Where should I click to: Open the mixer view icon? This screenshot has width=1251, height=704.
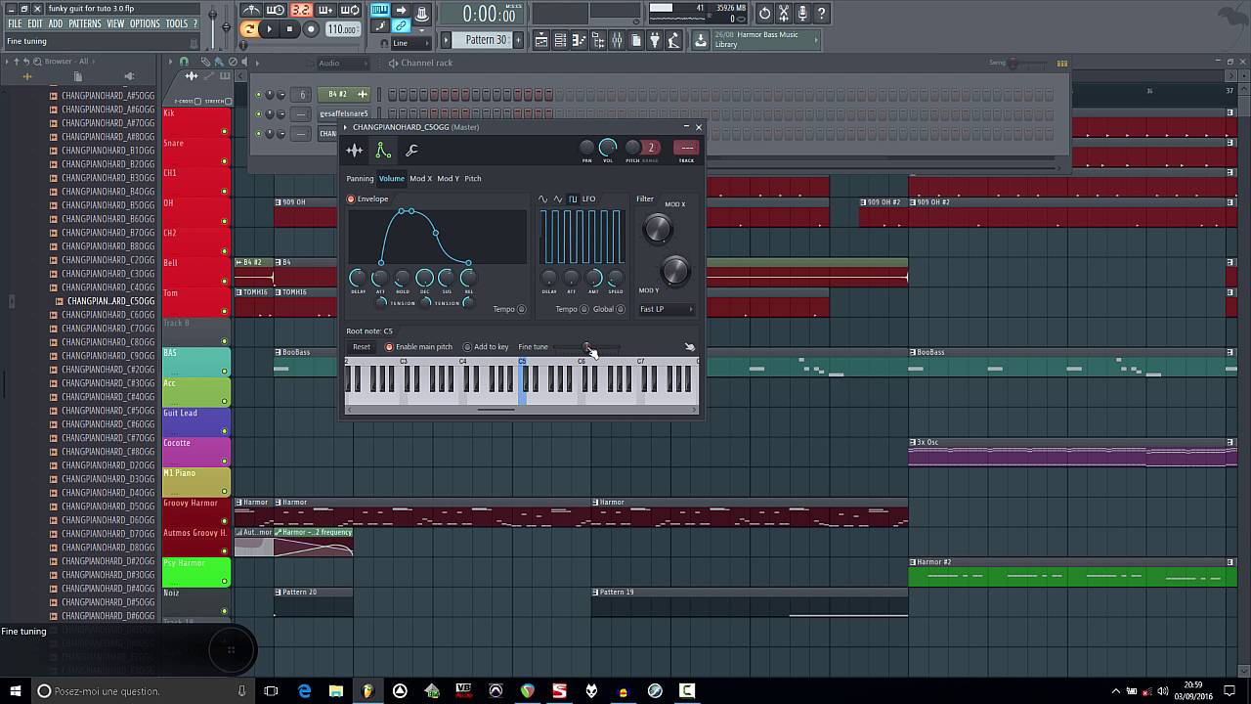[x=617, y=40]
